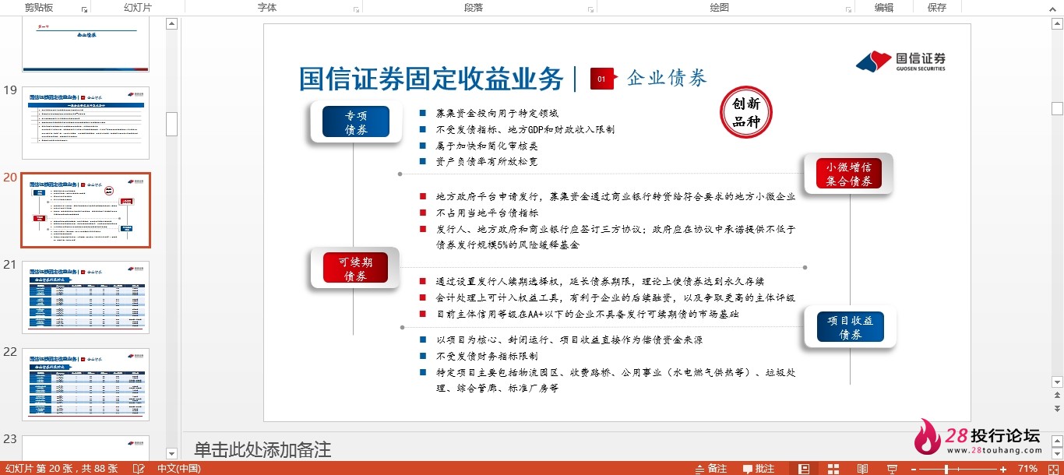This screenshot has width=1064, height=475.
Task: Select the 小微增信集合债券 red box
Action: click(x=849, y=174)
